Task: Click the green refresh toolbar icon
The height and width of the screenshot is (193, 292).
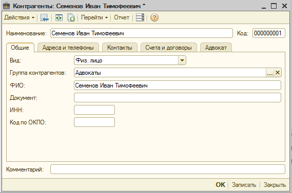Action: pyautogui.click(x=59, y=17)
